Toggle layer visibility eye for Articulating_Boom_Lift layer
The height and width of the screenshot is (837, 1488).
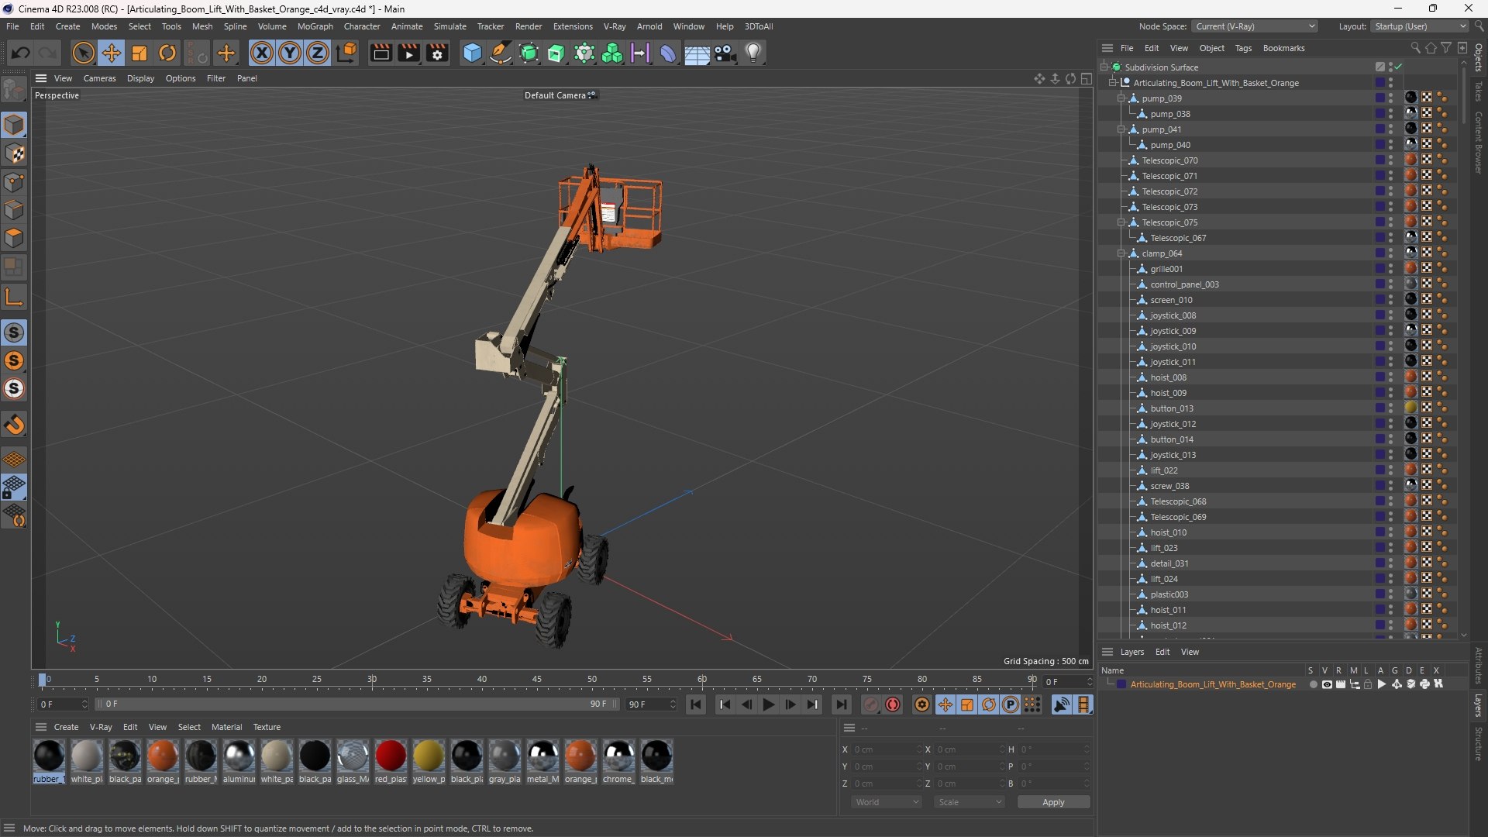1327,684
